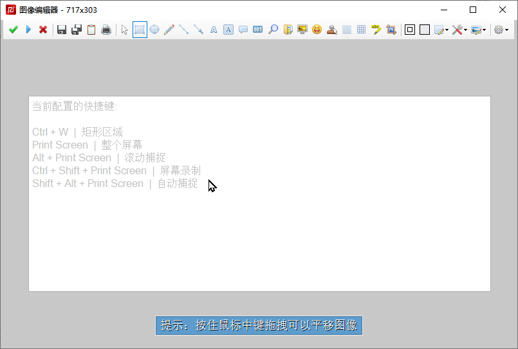
Task: Click the 'Print Screen | 整个屏幕' line
Action: (88, 145)
